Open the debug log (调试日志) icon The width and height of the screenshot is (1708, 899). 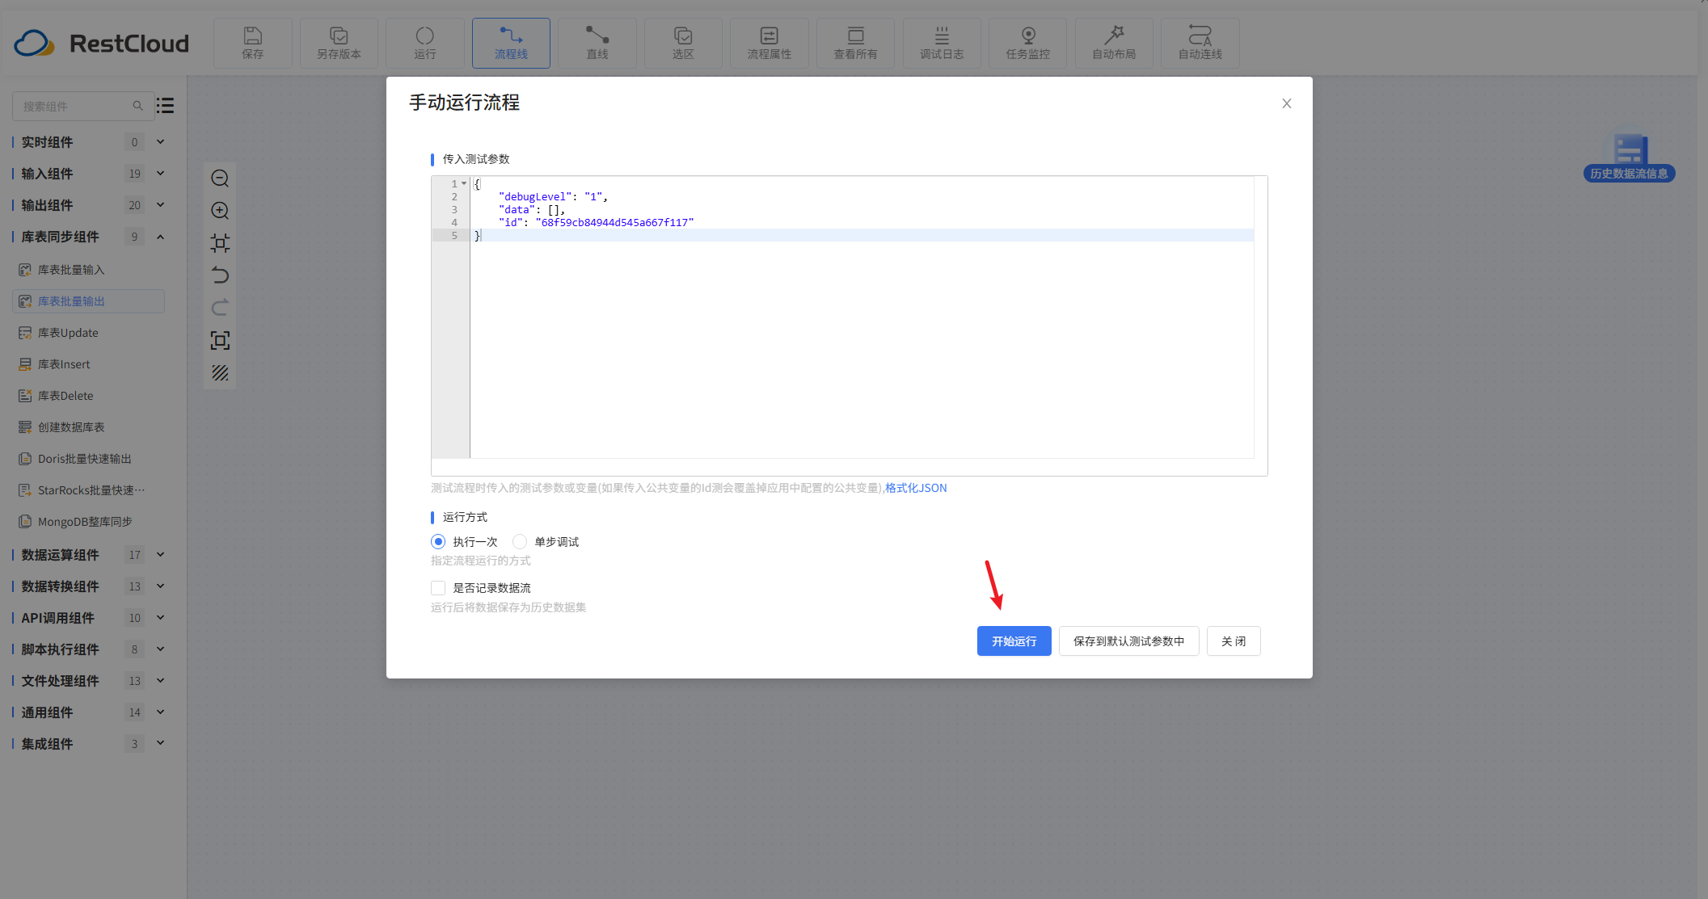click(941, 43)
